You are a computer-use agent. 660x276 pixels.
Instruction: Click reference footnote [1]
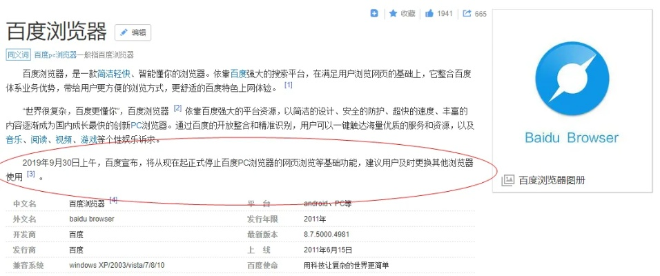point(289,86)
